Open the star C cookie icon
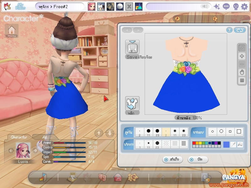Image resolution: width=251 pixels, height=188 pixels. coord(133,177)
